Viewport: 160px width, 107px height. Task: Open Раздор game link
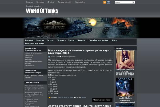coord(29,59)
